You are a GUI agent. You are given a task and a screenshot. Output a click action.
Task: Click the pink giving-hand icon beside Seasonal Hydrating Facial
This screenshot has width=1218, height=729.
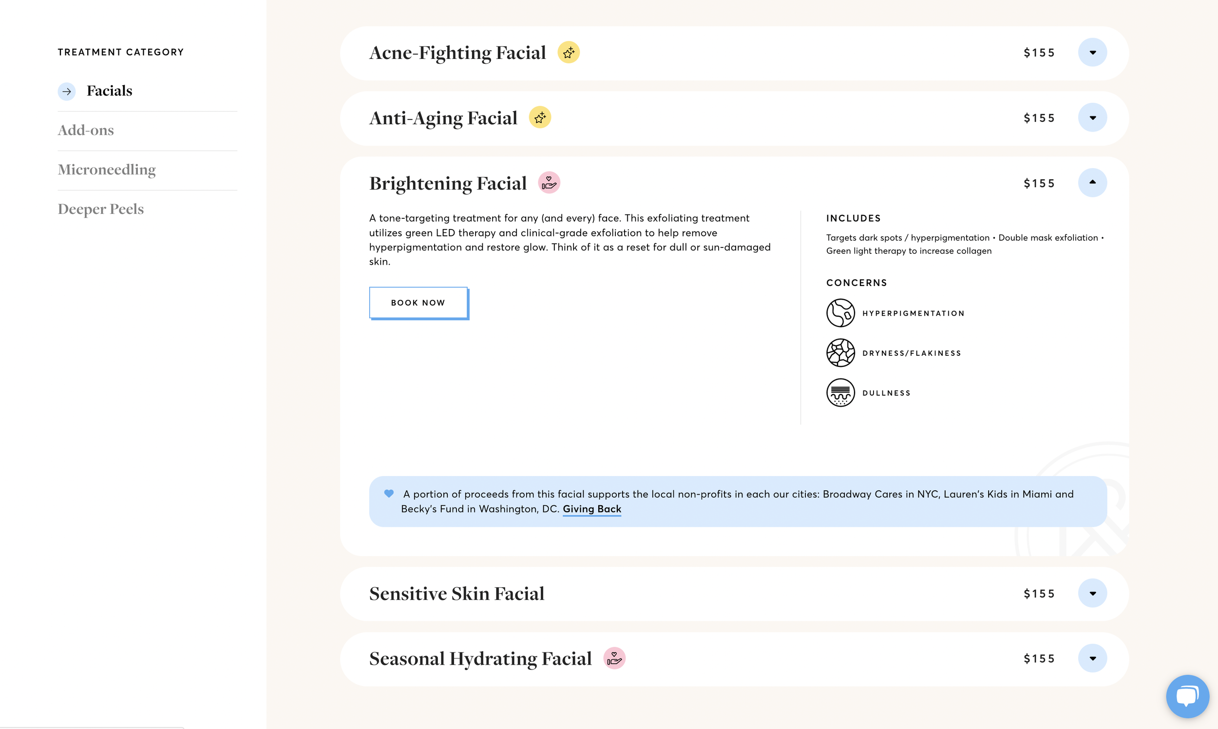click(614, 658)
